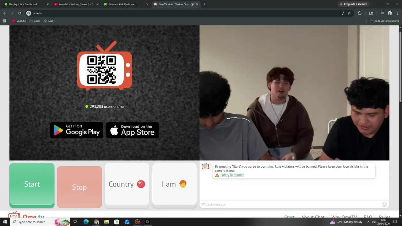
Task: Open the rules link in the notice
Action: pyautogui.click(x=270, y=166)
